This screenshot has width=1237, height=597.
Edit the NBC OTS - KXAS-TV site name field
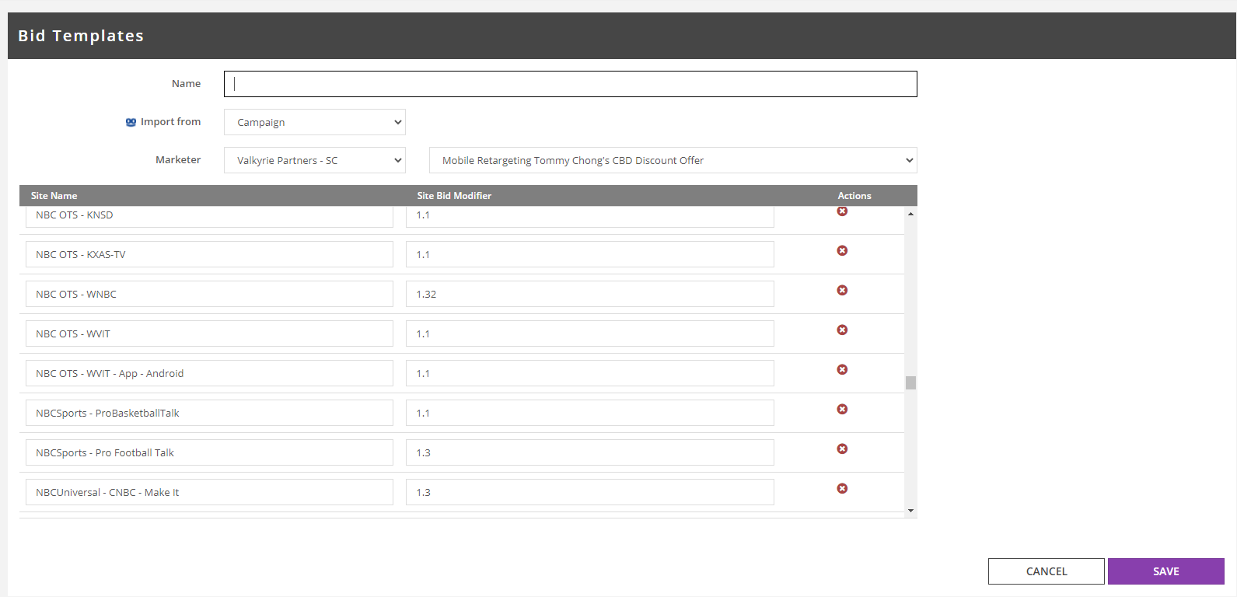209,254
